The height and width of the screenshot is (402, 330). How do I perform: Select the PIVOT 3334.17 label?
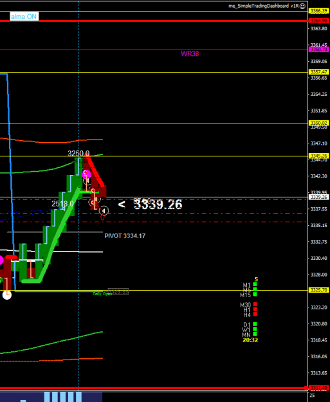tap(125, 236)
